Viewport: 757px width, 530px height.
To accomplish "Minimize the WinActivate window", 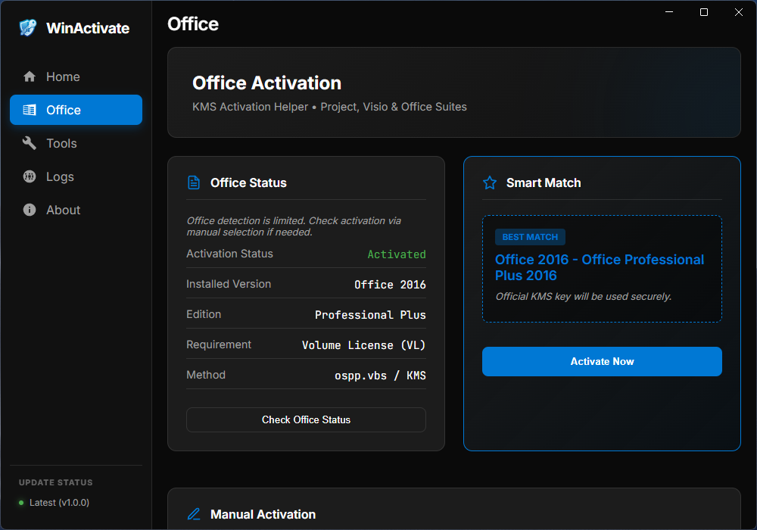I will tap(669, 12).
